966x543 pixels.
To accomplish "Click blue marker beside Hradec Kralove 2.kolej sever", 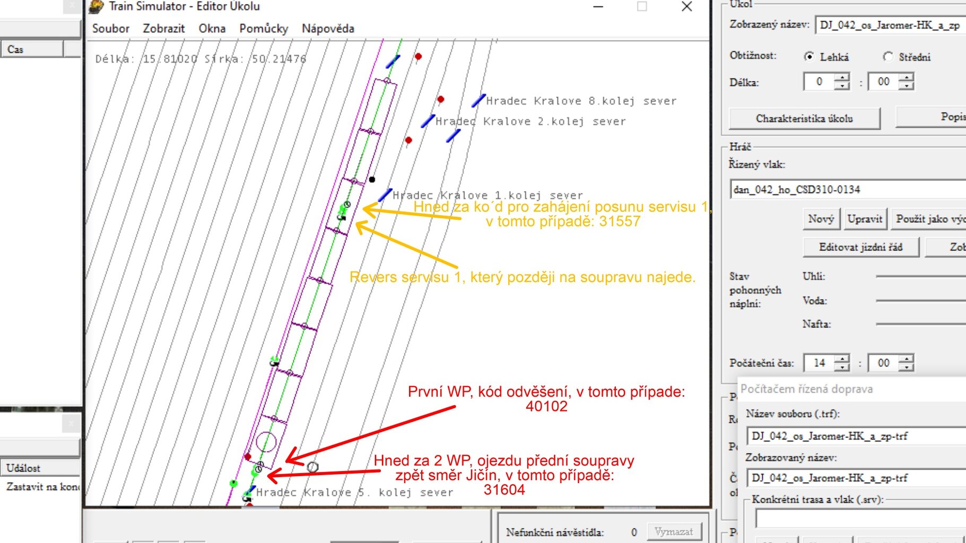I will click(x=428, y=121).
